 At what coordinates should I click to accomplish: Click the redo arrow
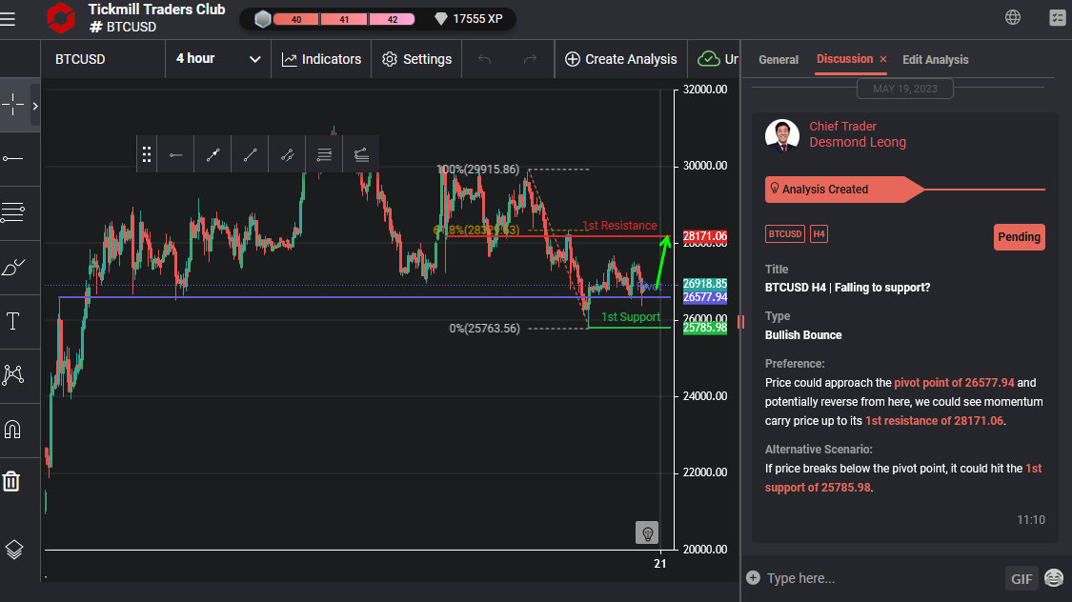pos(530,59)
